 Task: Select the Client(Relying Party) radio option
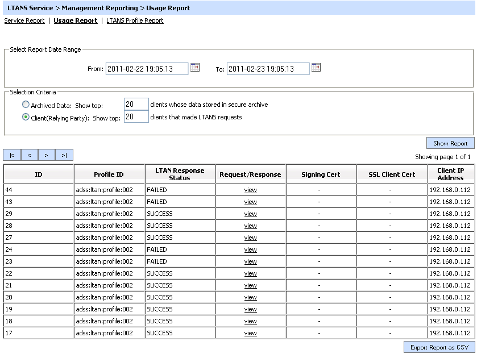coord(26,117)
